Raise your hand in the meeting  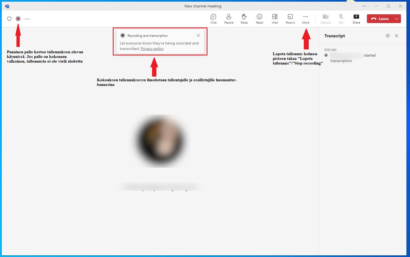[x=244, y=19]
